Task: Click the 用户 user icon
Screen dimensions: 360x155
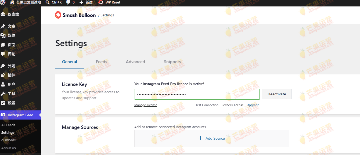Action: [3, 84]
